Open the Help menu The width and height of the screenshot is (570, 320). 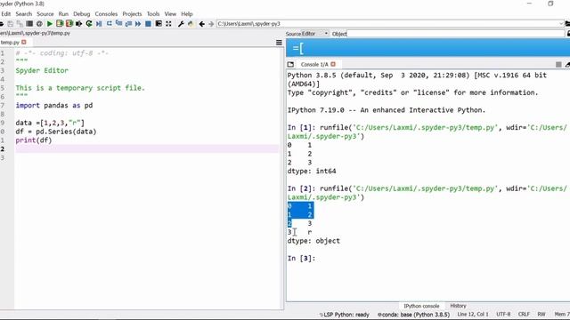(x=187, y=14)
